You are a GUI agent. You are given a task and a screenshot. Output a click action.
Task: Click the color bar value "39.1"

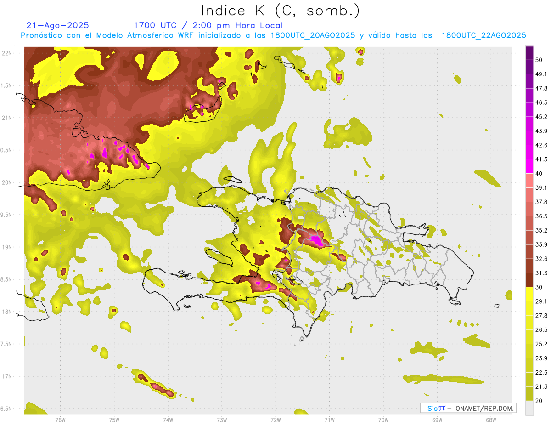coord(541,188)
